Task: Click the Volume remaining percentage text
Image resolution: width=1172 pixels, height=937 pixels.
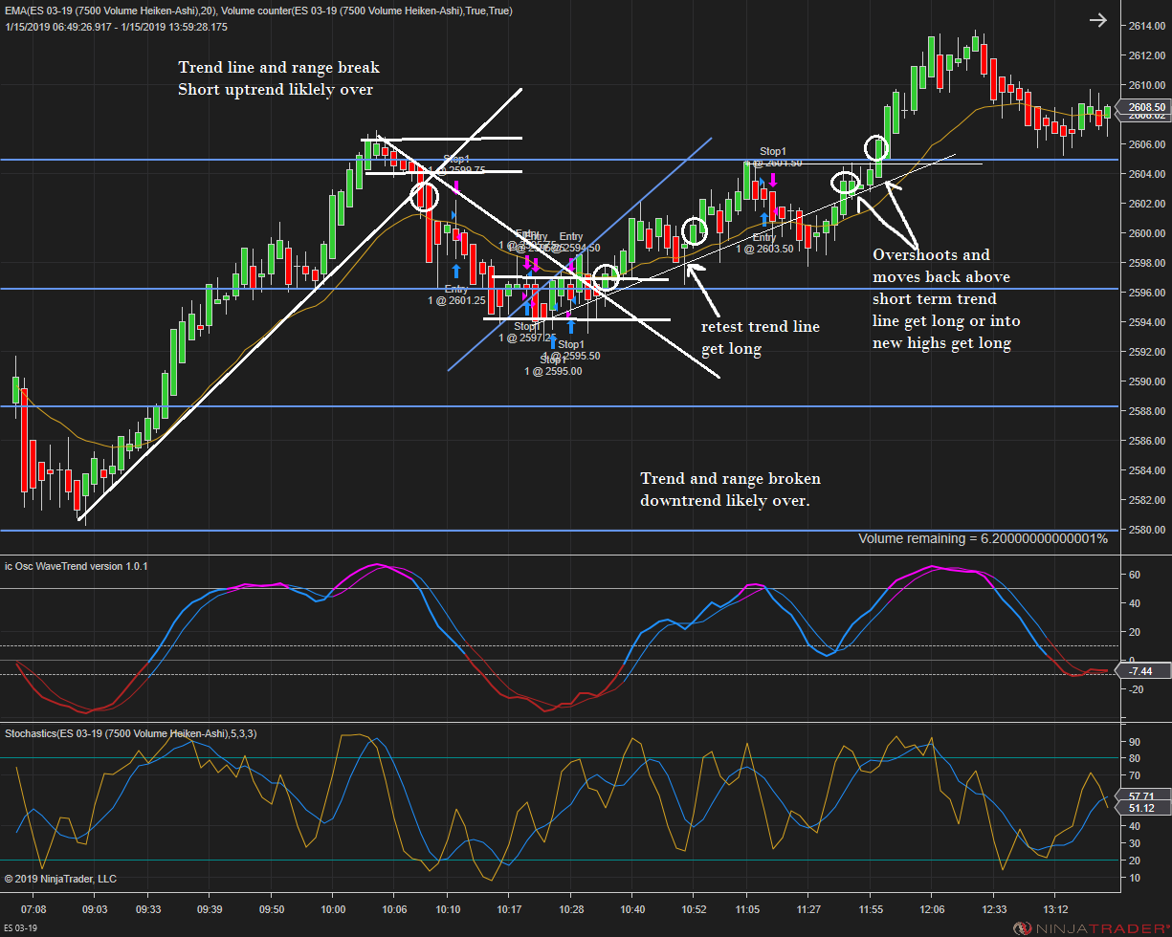Action: [x=983, y=538]
